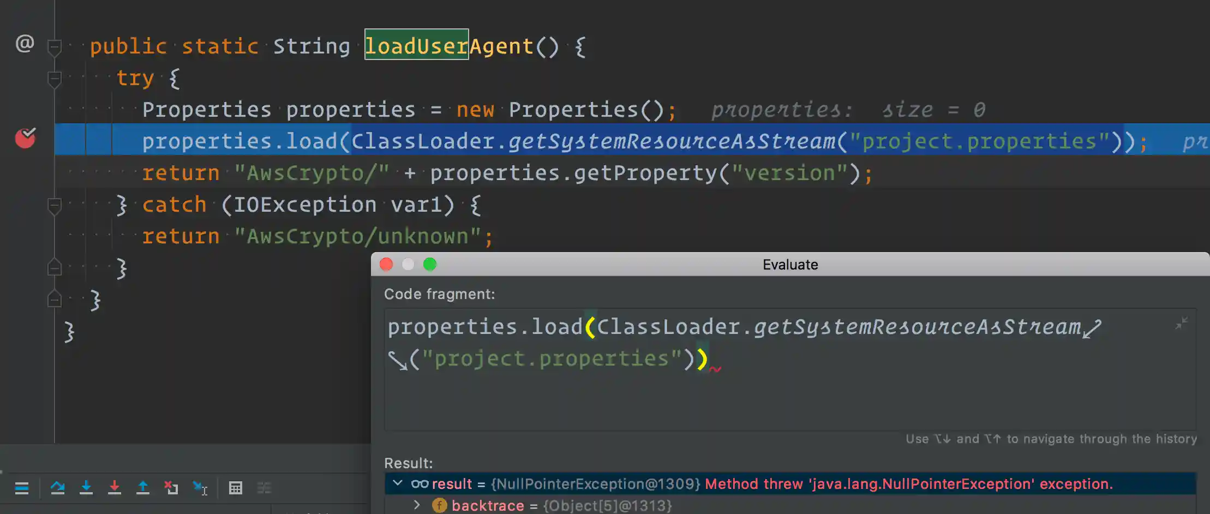
Task: Click the Evaluate dialog title bar text
Action: [790, 265]
